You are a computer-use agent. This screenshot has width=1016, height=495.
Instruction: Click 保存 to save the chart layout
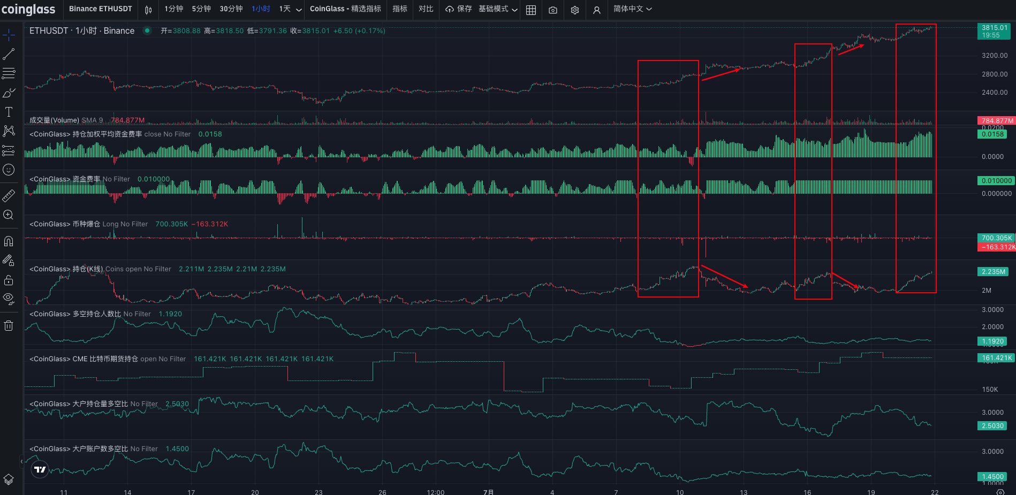(458, 9)
